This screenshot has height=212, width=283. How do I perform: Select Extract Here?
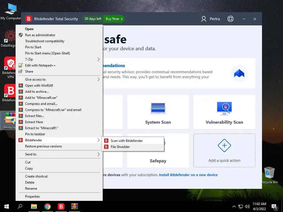[x=59, y=122]
